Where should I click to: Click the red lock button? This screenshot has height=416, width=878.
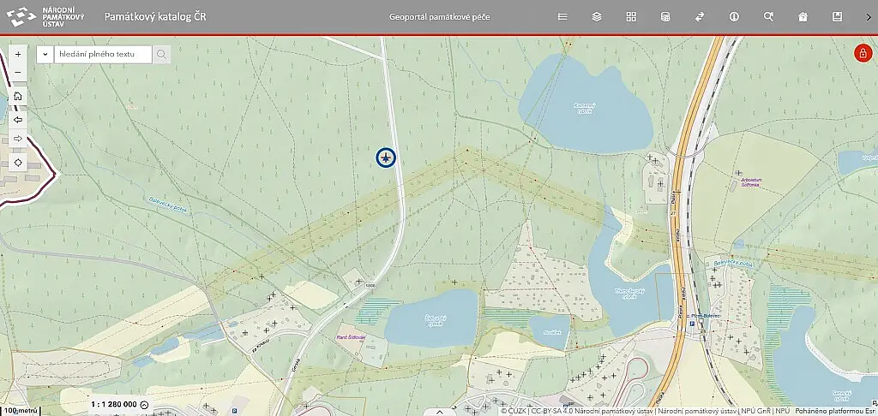point(863,53)
